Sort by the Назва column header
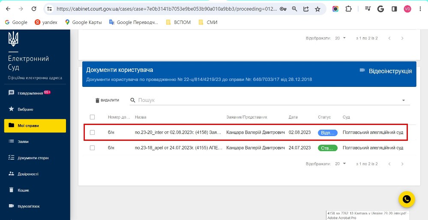This screenshot has width=428, height=220. click(141, 117)
